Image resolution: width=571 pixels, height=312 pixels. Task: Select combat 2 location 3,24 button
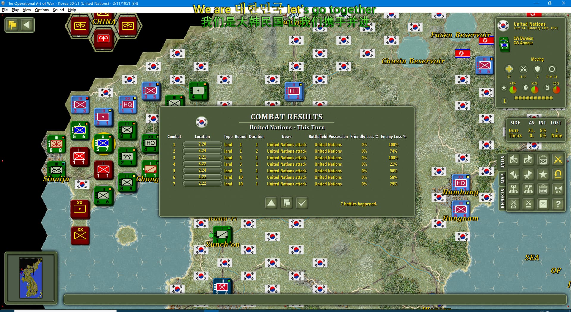[x=202, y=151]
